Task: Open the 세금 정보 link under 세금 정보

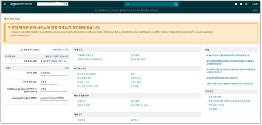Action: click(x=81, y=120)
